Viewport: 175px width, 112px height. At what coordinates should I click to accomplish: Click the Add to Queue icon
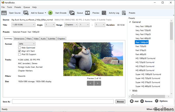click(26, 13)
